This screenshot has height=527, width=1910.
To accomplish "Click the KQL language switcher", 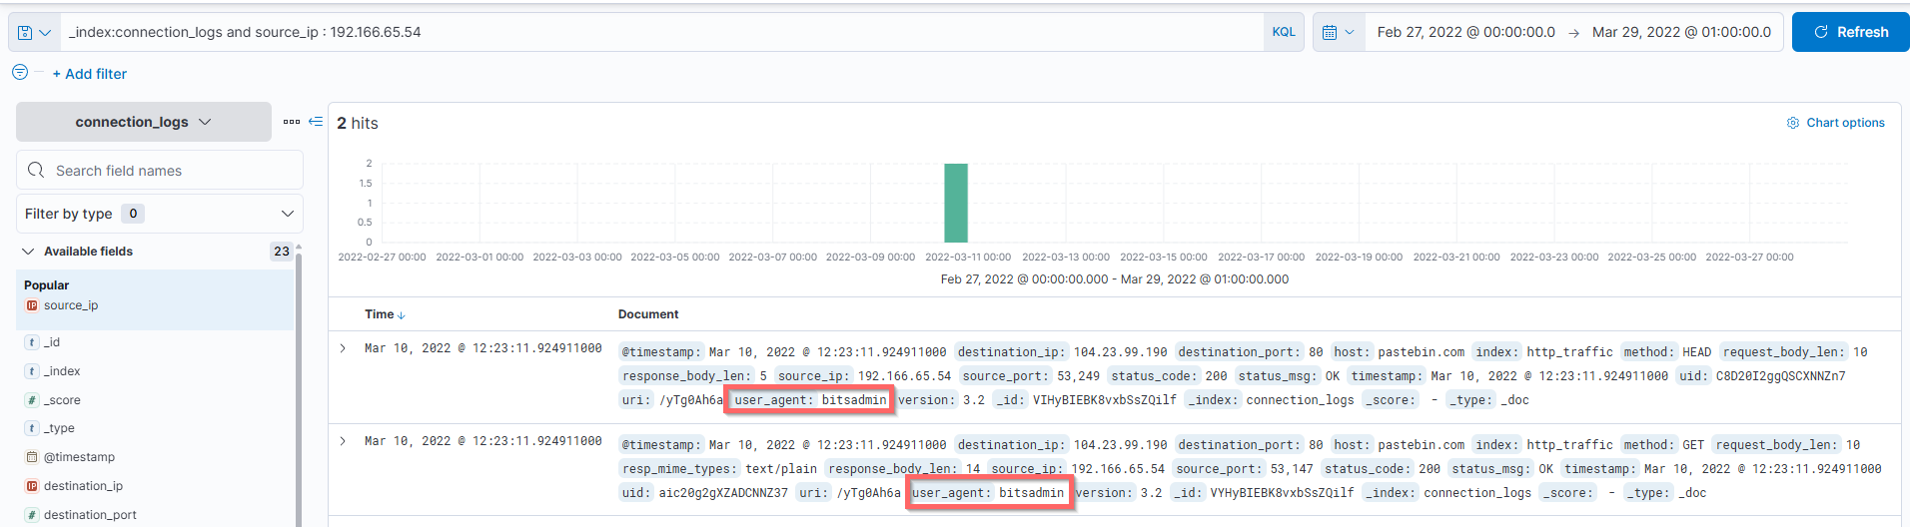I will (x=1284, y=32).
